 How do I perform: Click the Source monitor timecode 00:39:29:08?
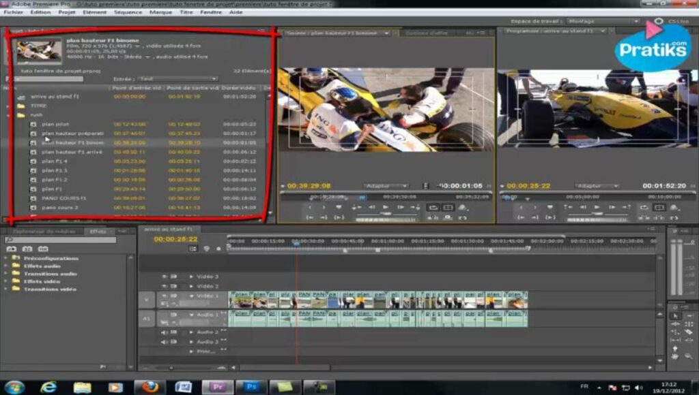pyautogui.click(x=309, y=186)
